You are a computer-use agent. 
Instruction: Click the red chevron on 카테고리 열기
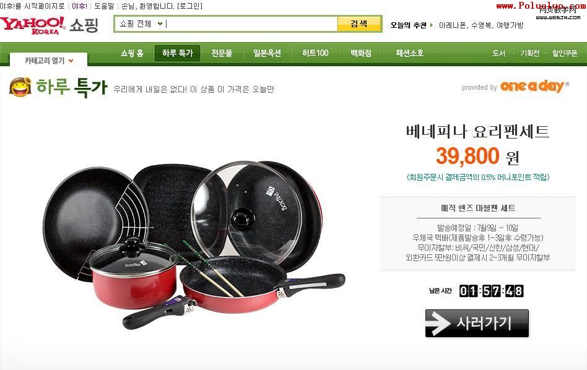(x=71, y=61)
